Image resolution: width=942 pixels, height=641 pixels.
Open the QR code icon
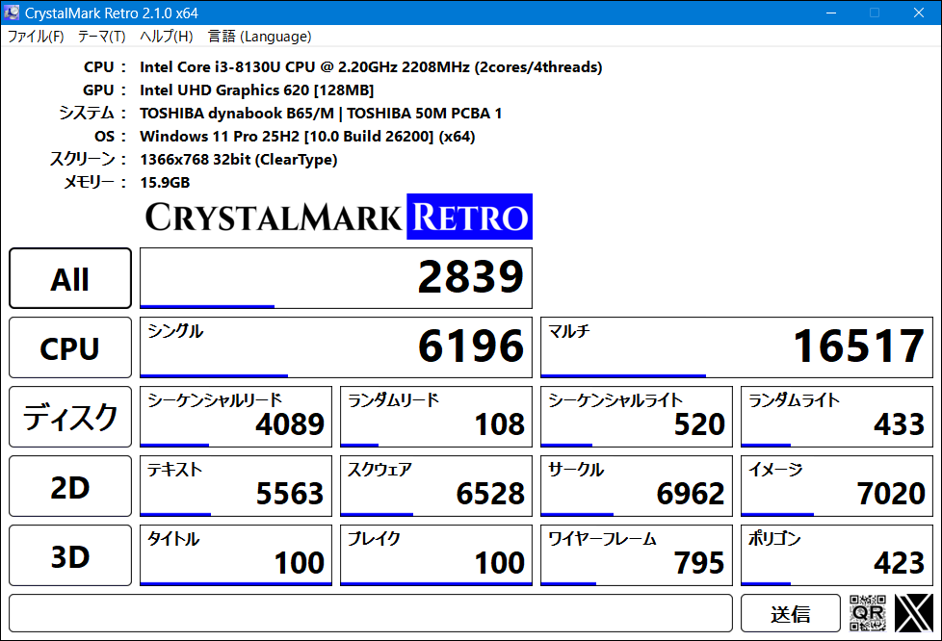pyautogui.click(x=868, y=613)
